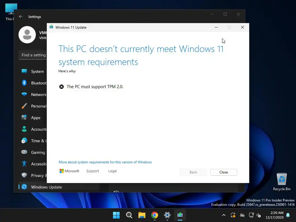Minimize the Settings window
The image size is (296, 222).
tap(212, 14)
